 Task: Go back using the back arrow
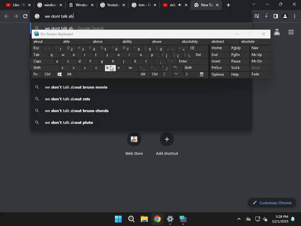6,16
